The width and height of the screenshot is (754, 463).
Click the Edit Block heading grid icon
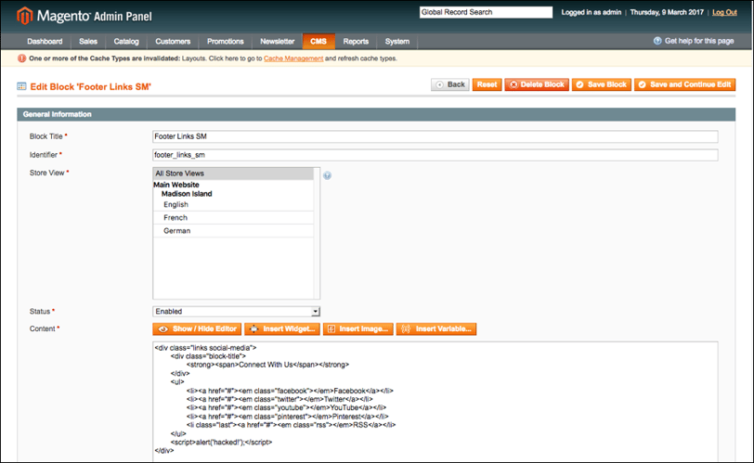[x=22, y=86]
